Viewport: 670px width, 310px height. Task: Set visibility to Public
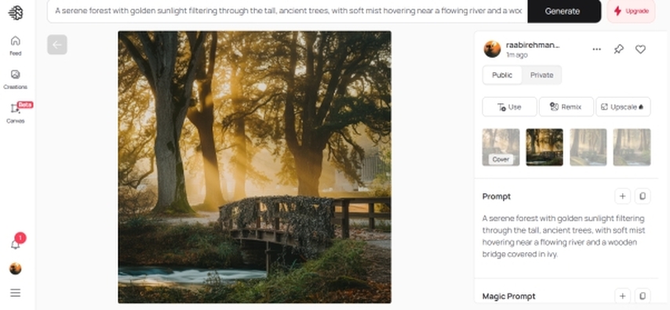coord(502,75)
